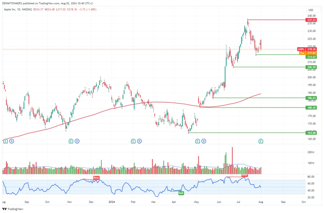Screen dimensions: 324x213
Task: Click the "2024" label on the time axis
Action: pyautogui.click(x=112, y=202)
